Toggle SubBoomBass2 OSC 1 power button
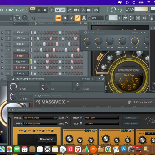155x155 pixels. 93,131
